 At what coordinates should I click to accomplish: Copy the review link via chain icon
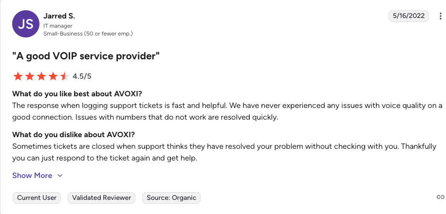coord(440,197)
